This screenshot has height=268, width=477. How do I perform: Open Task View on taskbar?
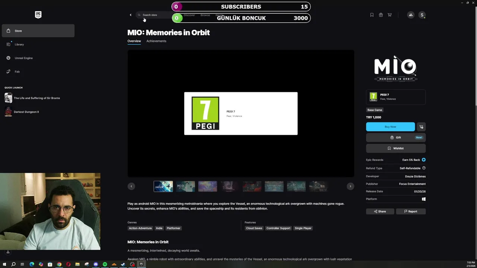coord(22,264)
